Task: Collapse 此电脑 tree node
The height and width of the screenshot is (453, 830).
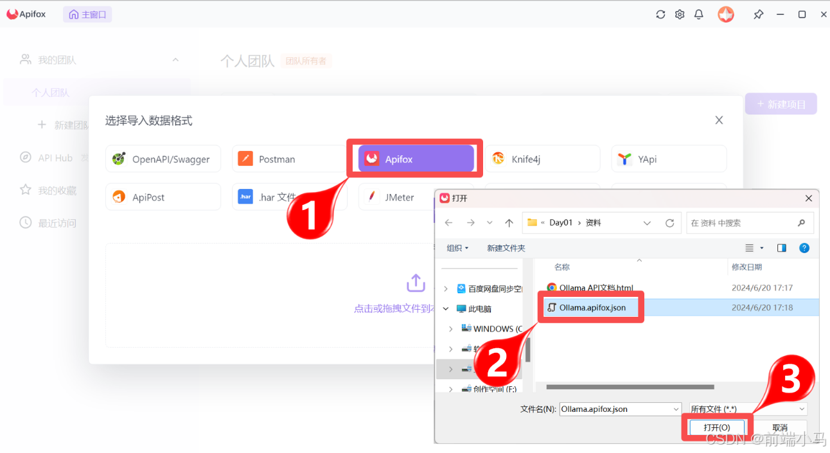Action: click(446, 309)
